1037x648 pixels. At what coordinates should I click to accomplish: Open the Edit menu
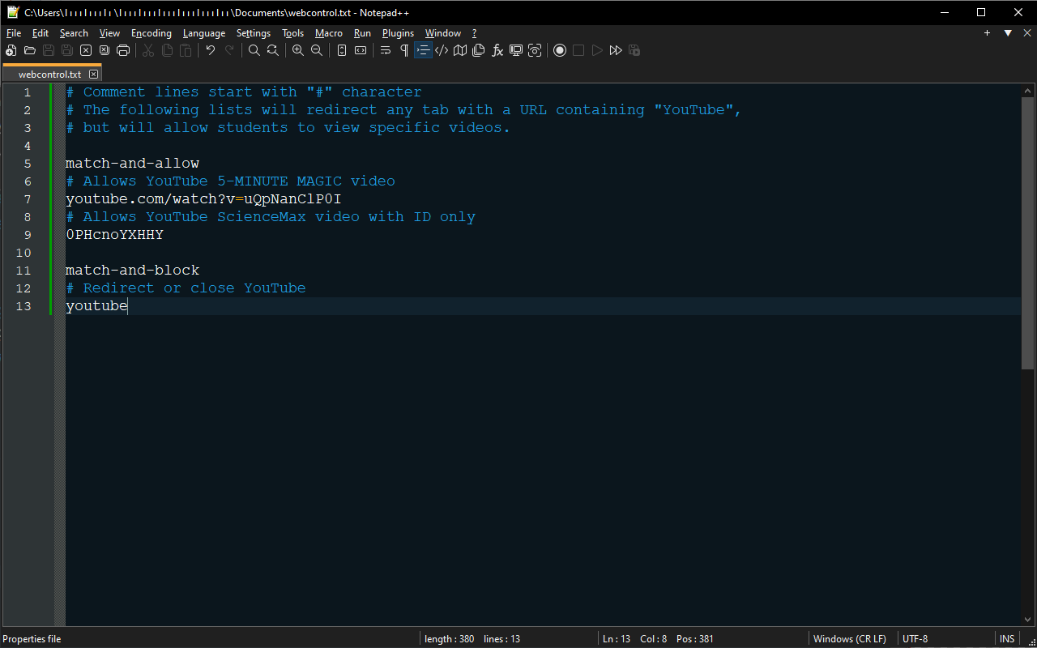click(41, 33)
